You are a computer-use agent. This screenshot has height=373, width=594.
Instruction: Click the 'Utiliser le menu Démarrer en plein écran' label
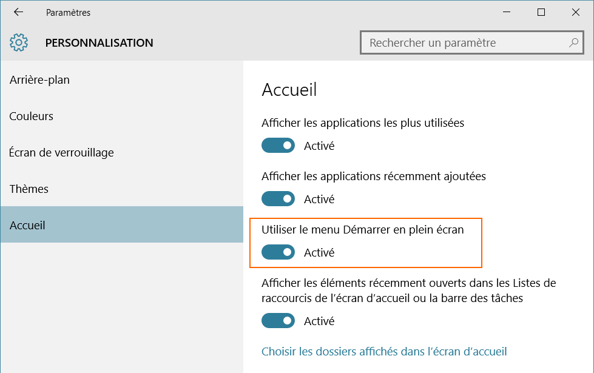tap(362, 230)
